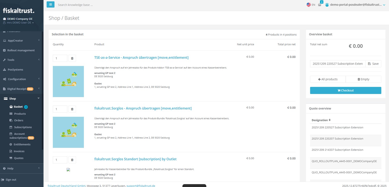
Task: Click the Checkout button
Action: (346, 90)
